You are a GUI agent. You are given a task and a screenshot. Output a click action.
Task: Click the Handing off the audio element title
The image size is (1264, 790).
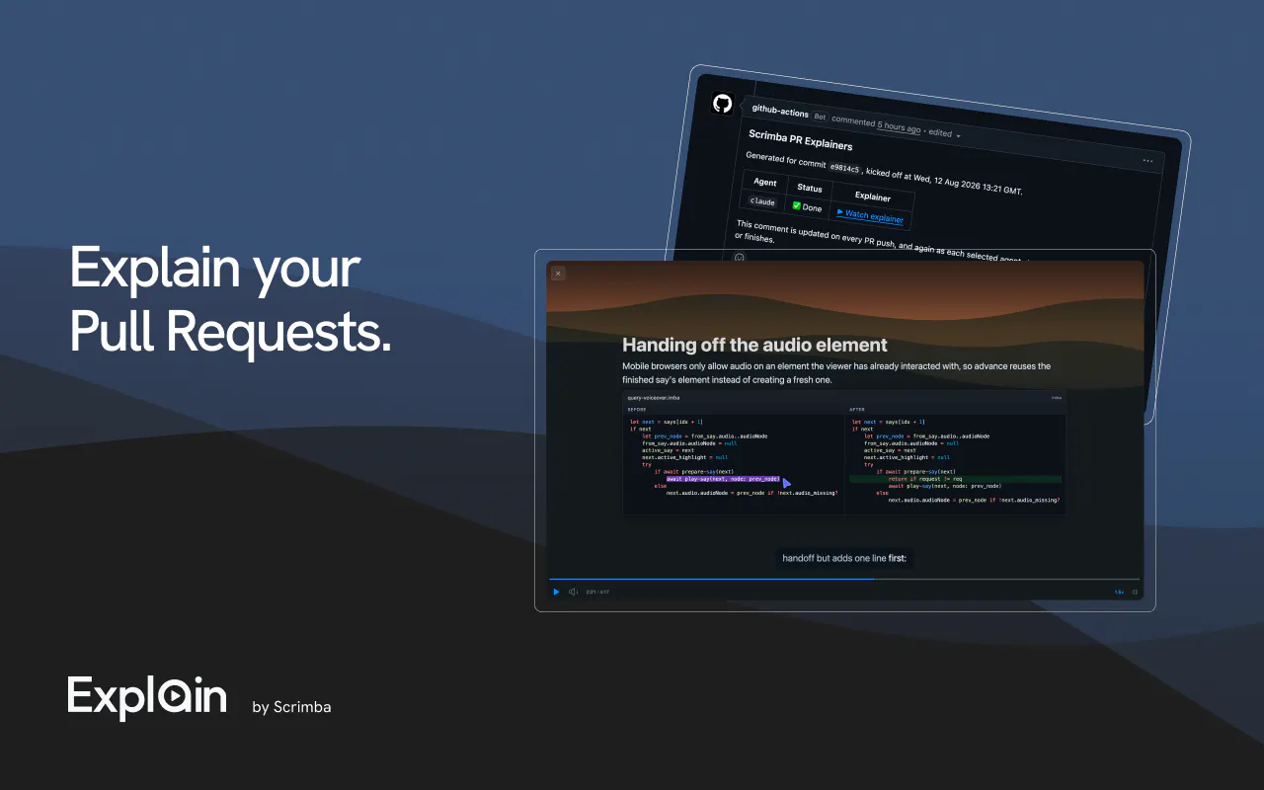(754, 345)
